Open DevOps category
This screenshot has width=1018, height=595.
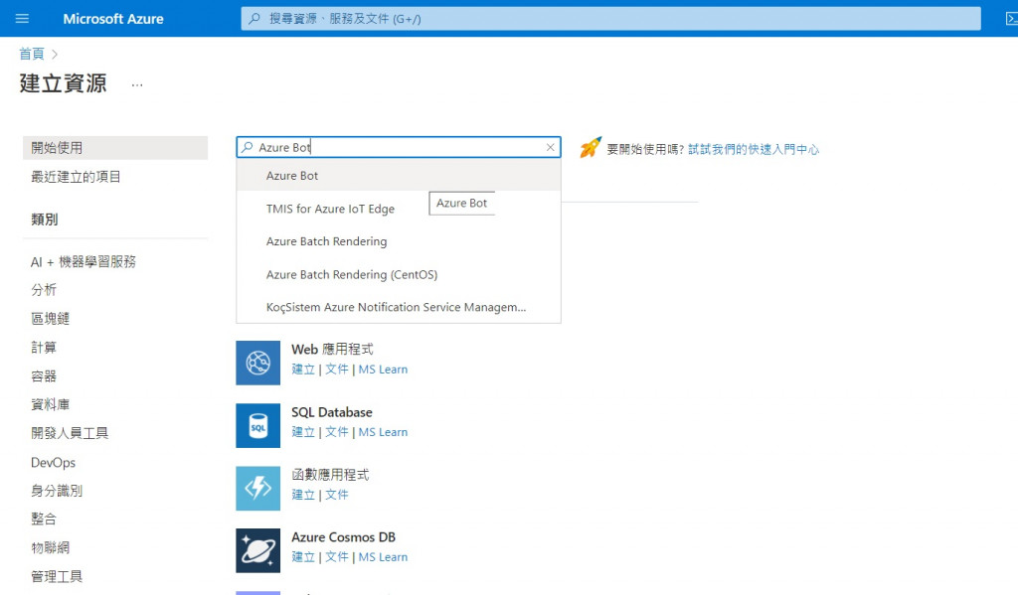[x=54, y=463]
